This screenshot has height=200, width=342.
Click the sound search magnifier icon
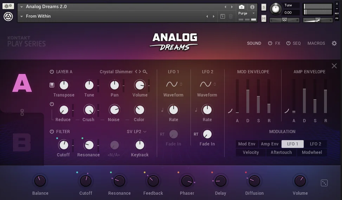(x=145, y=72)
